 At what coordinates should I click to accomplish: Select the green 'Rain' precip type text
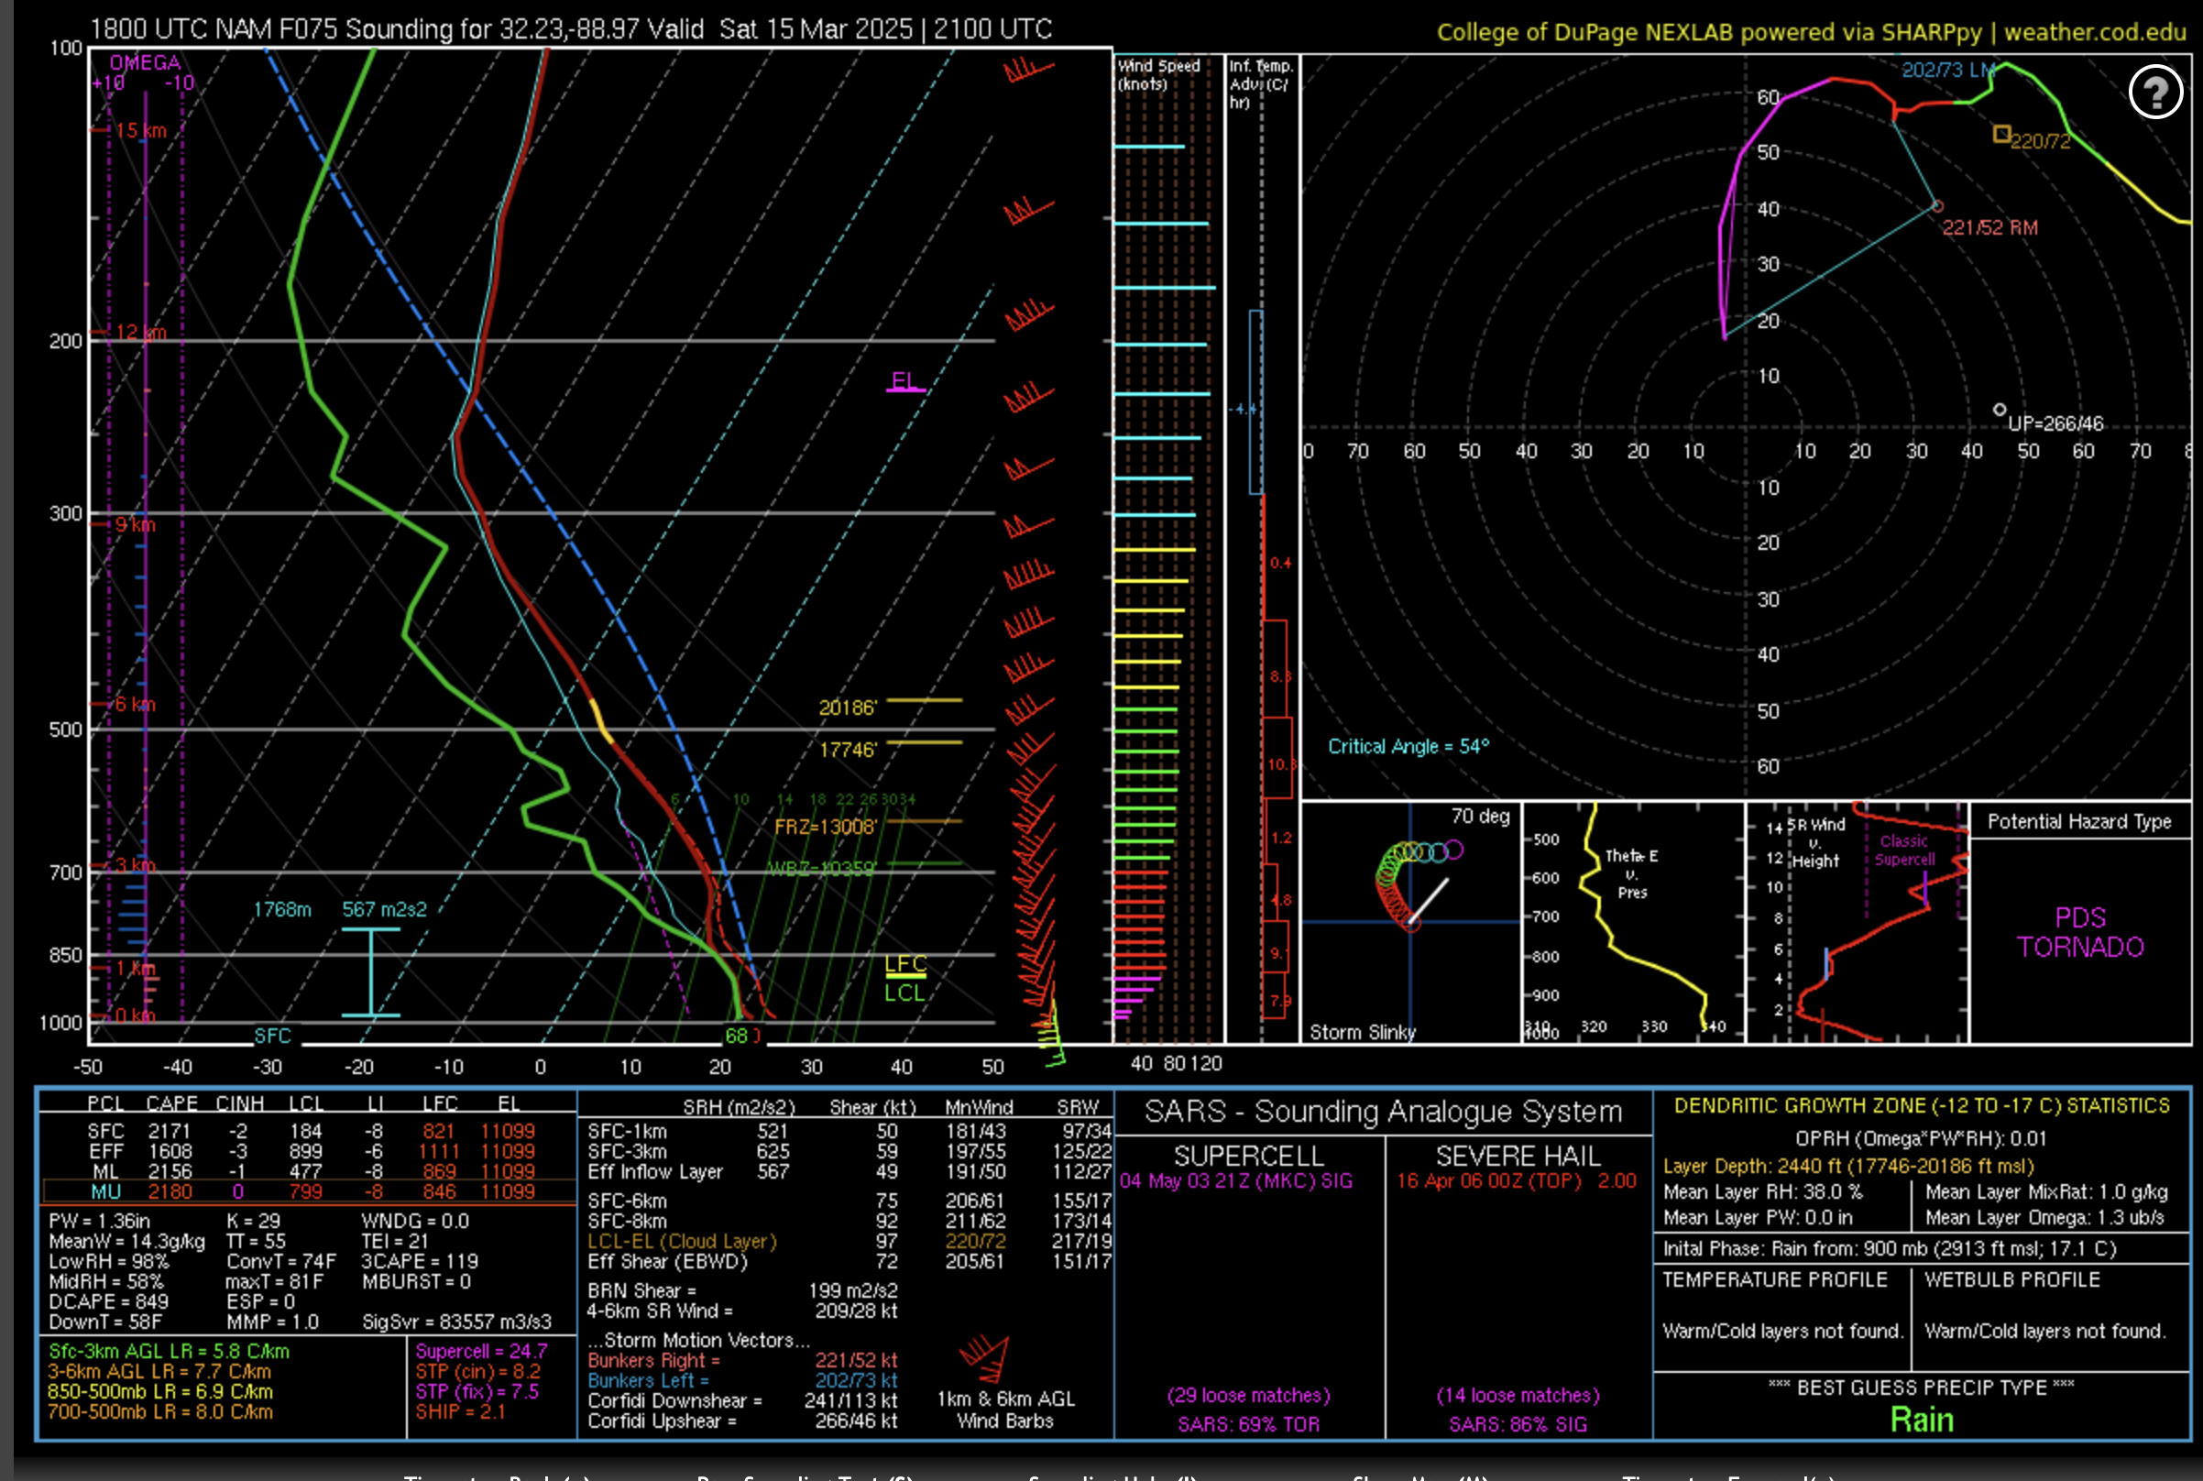point(1922,1420)
